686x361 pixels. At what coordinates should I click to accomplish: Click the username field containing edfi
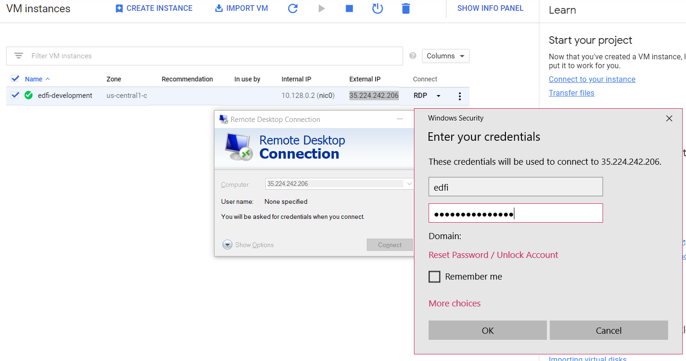point(516,186)
